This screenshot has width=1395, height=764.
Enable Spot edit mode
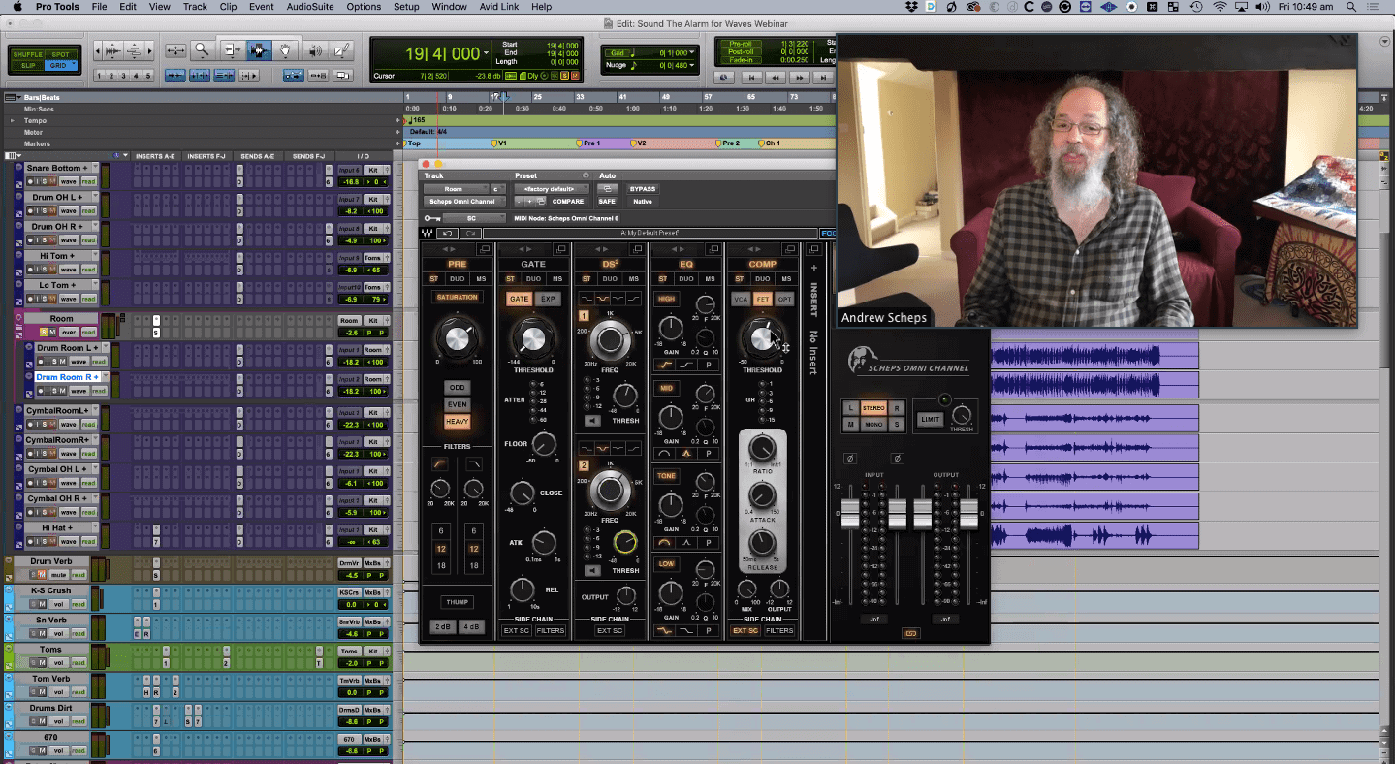[60, 54]
